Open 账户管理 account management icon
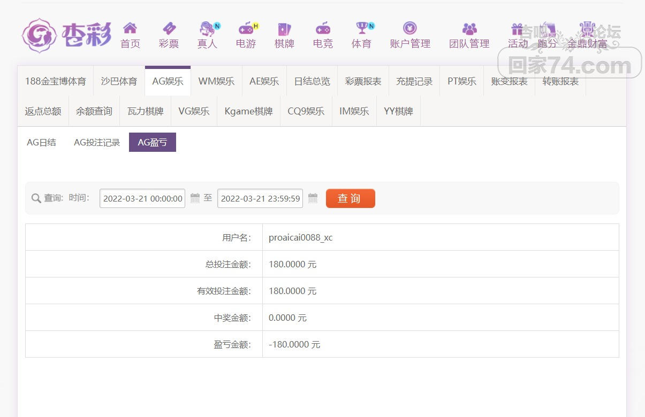 point(410,28)
